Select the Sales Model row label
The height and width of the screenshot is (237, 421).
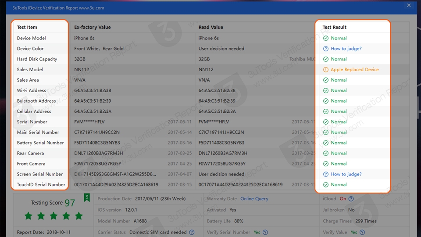click(30, 70)
